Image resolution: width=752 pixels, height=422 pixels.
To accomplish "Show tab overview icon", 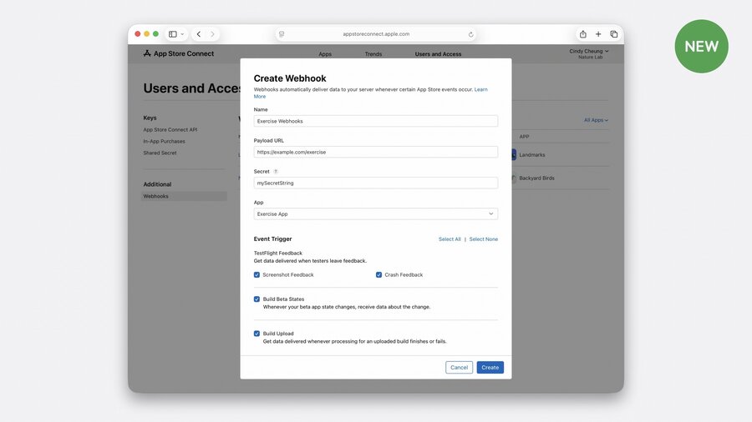I will [613, 34].
